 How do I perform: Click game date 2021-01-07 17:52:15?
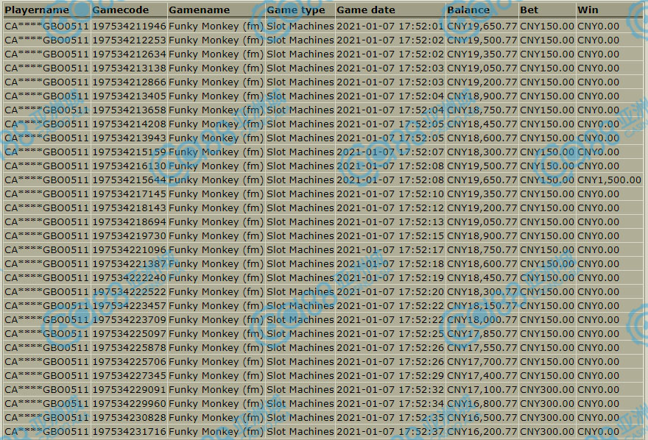coord(390,236)
